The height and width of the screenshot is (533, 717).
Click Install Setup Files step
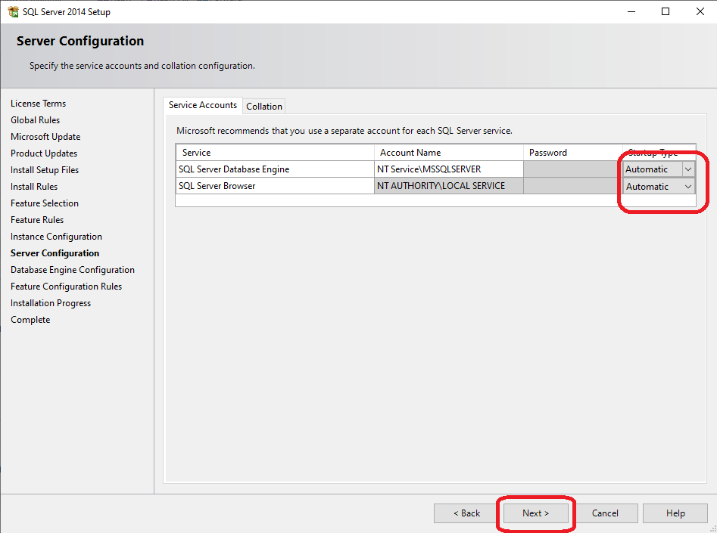point(45,170)
